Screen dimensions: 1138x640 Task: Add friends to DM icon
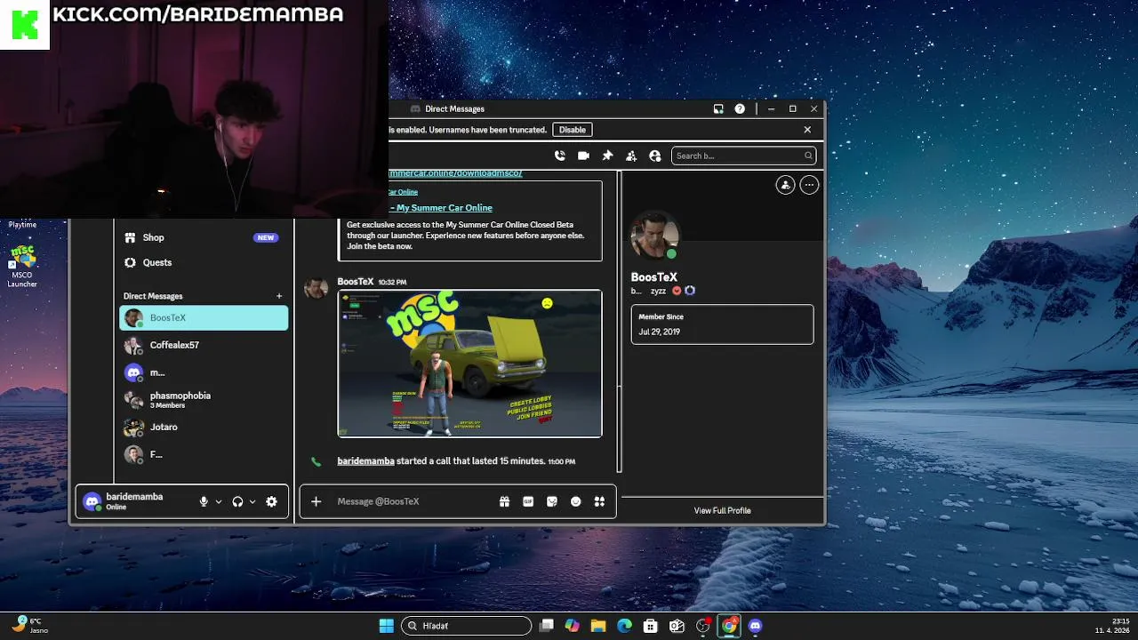[x=631, y=156]
